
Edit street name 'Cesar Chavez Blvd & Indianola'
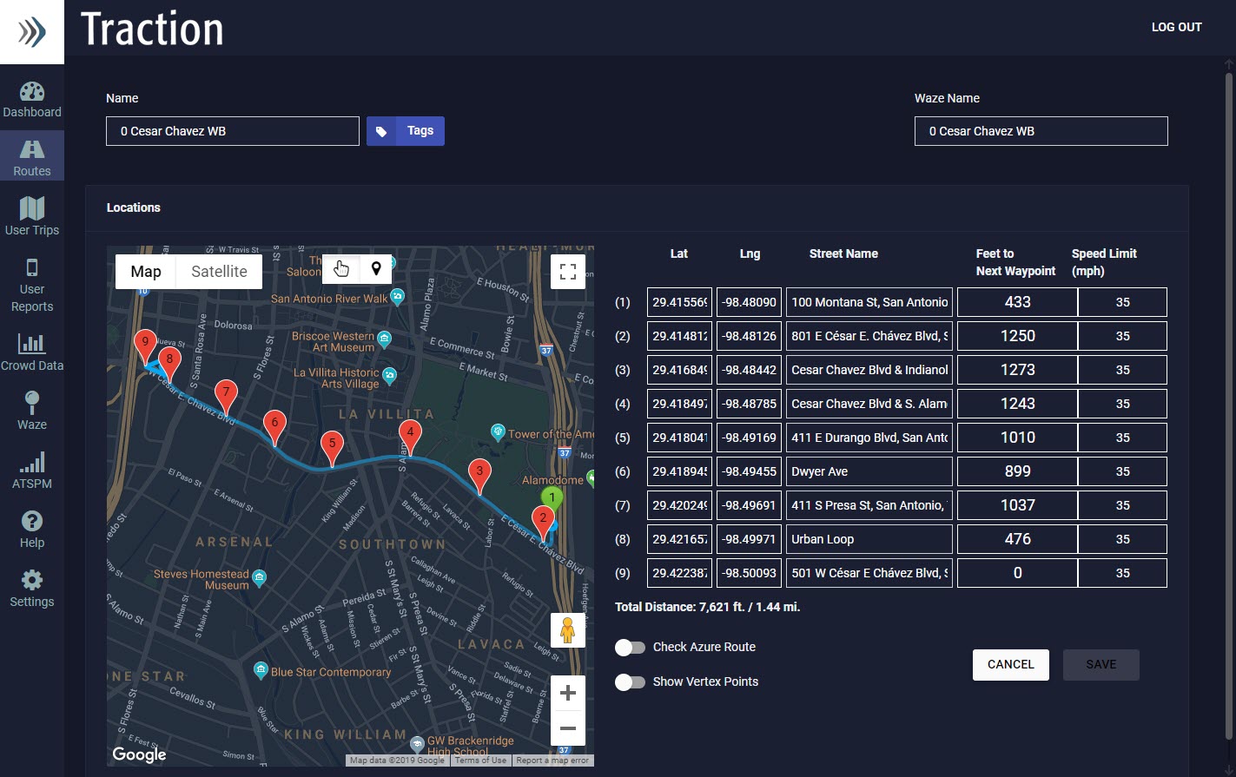[x=869, y=370]
